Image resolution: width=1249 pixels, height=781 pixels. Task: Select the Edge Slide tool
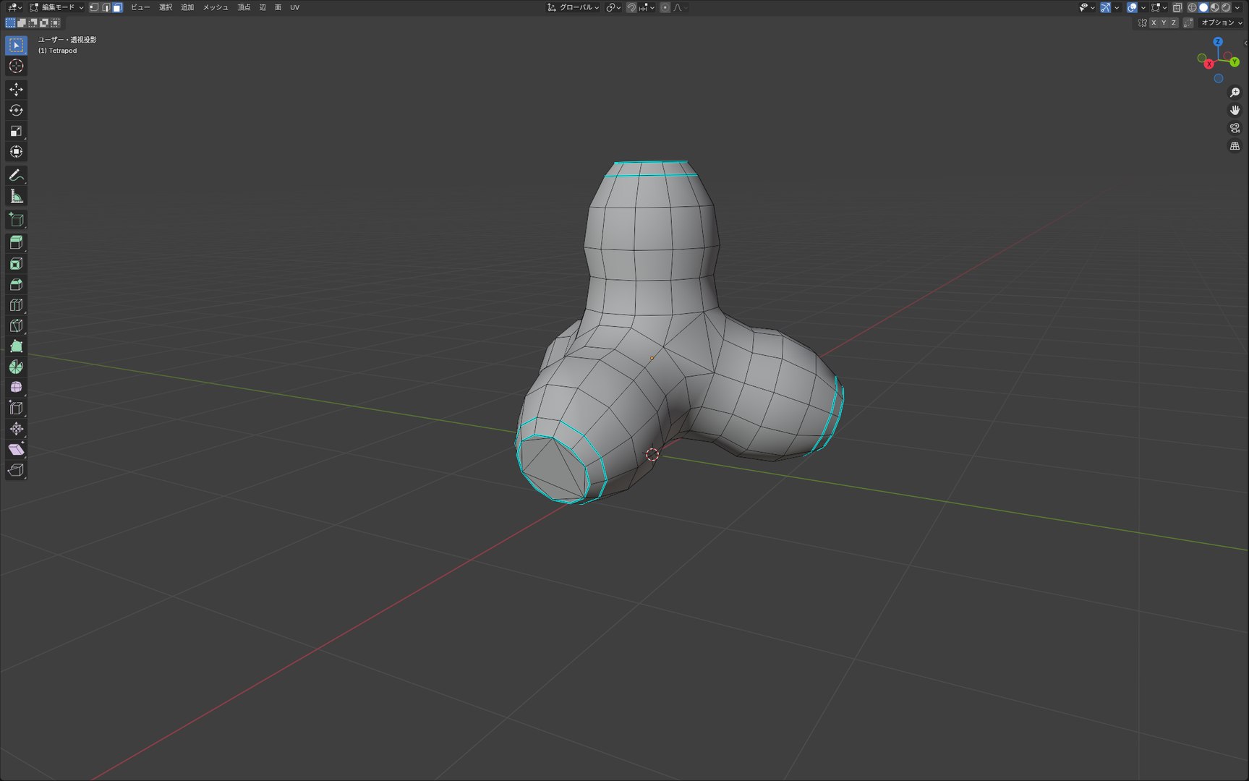(x=16, y=409)
